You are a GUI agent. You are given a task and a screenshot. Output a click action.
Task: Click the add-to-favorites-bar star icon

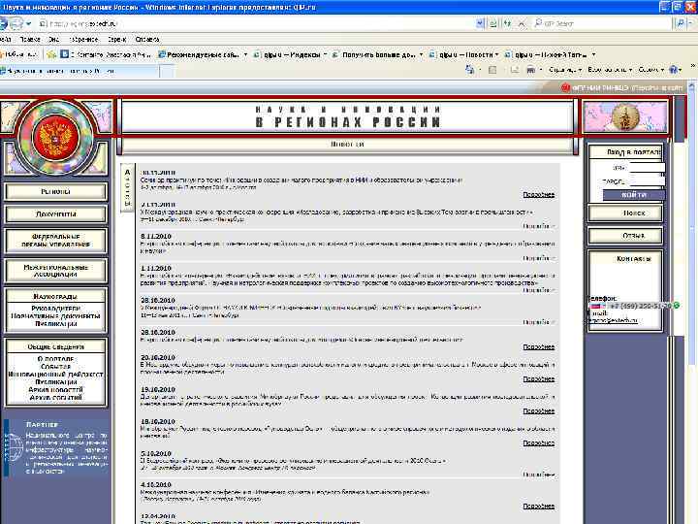(51, 54)
